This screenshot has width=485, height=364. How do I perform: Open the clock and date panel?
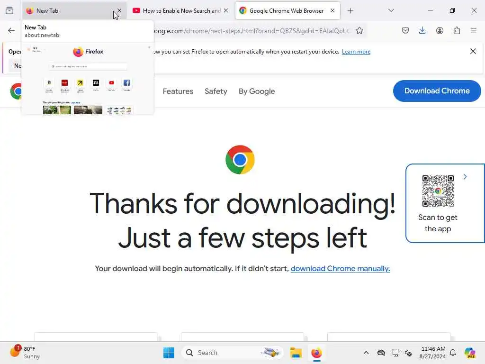(432, 353)
